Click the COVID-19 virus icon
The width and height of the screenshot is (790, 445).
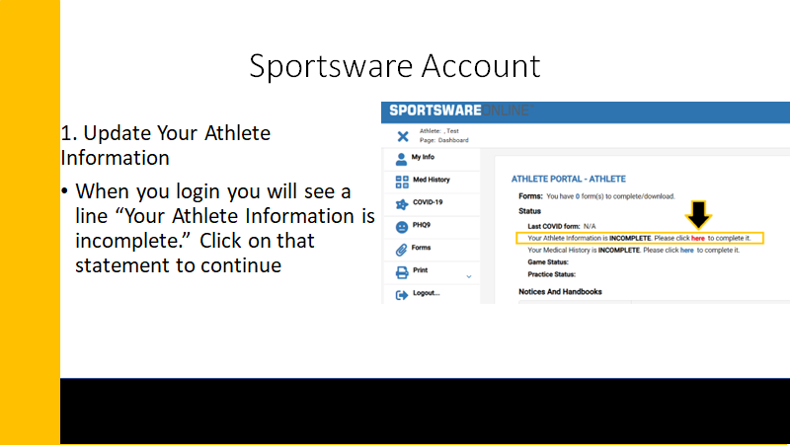[402, 204]
